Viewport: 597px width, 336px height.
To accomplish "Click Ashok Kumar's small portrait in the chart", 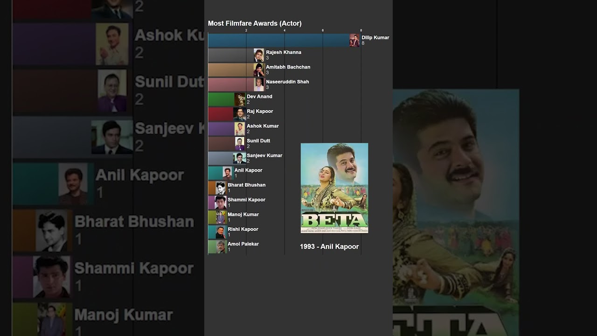I will tap(240, 129).
